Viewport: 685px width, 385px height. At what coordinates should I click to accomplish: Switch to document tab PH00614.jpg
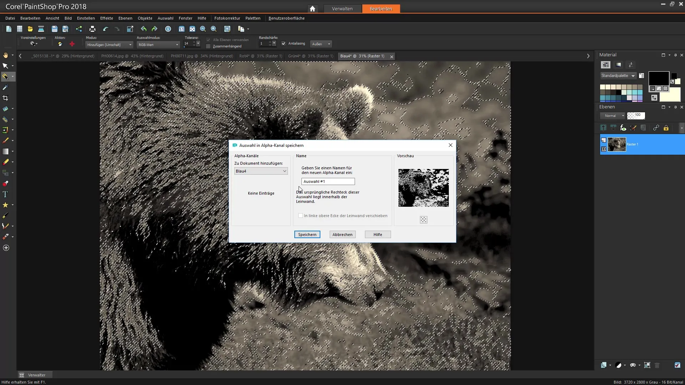coord(132,56)
